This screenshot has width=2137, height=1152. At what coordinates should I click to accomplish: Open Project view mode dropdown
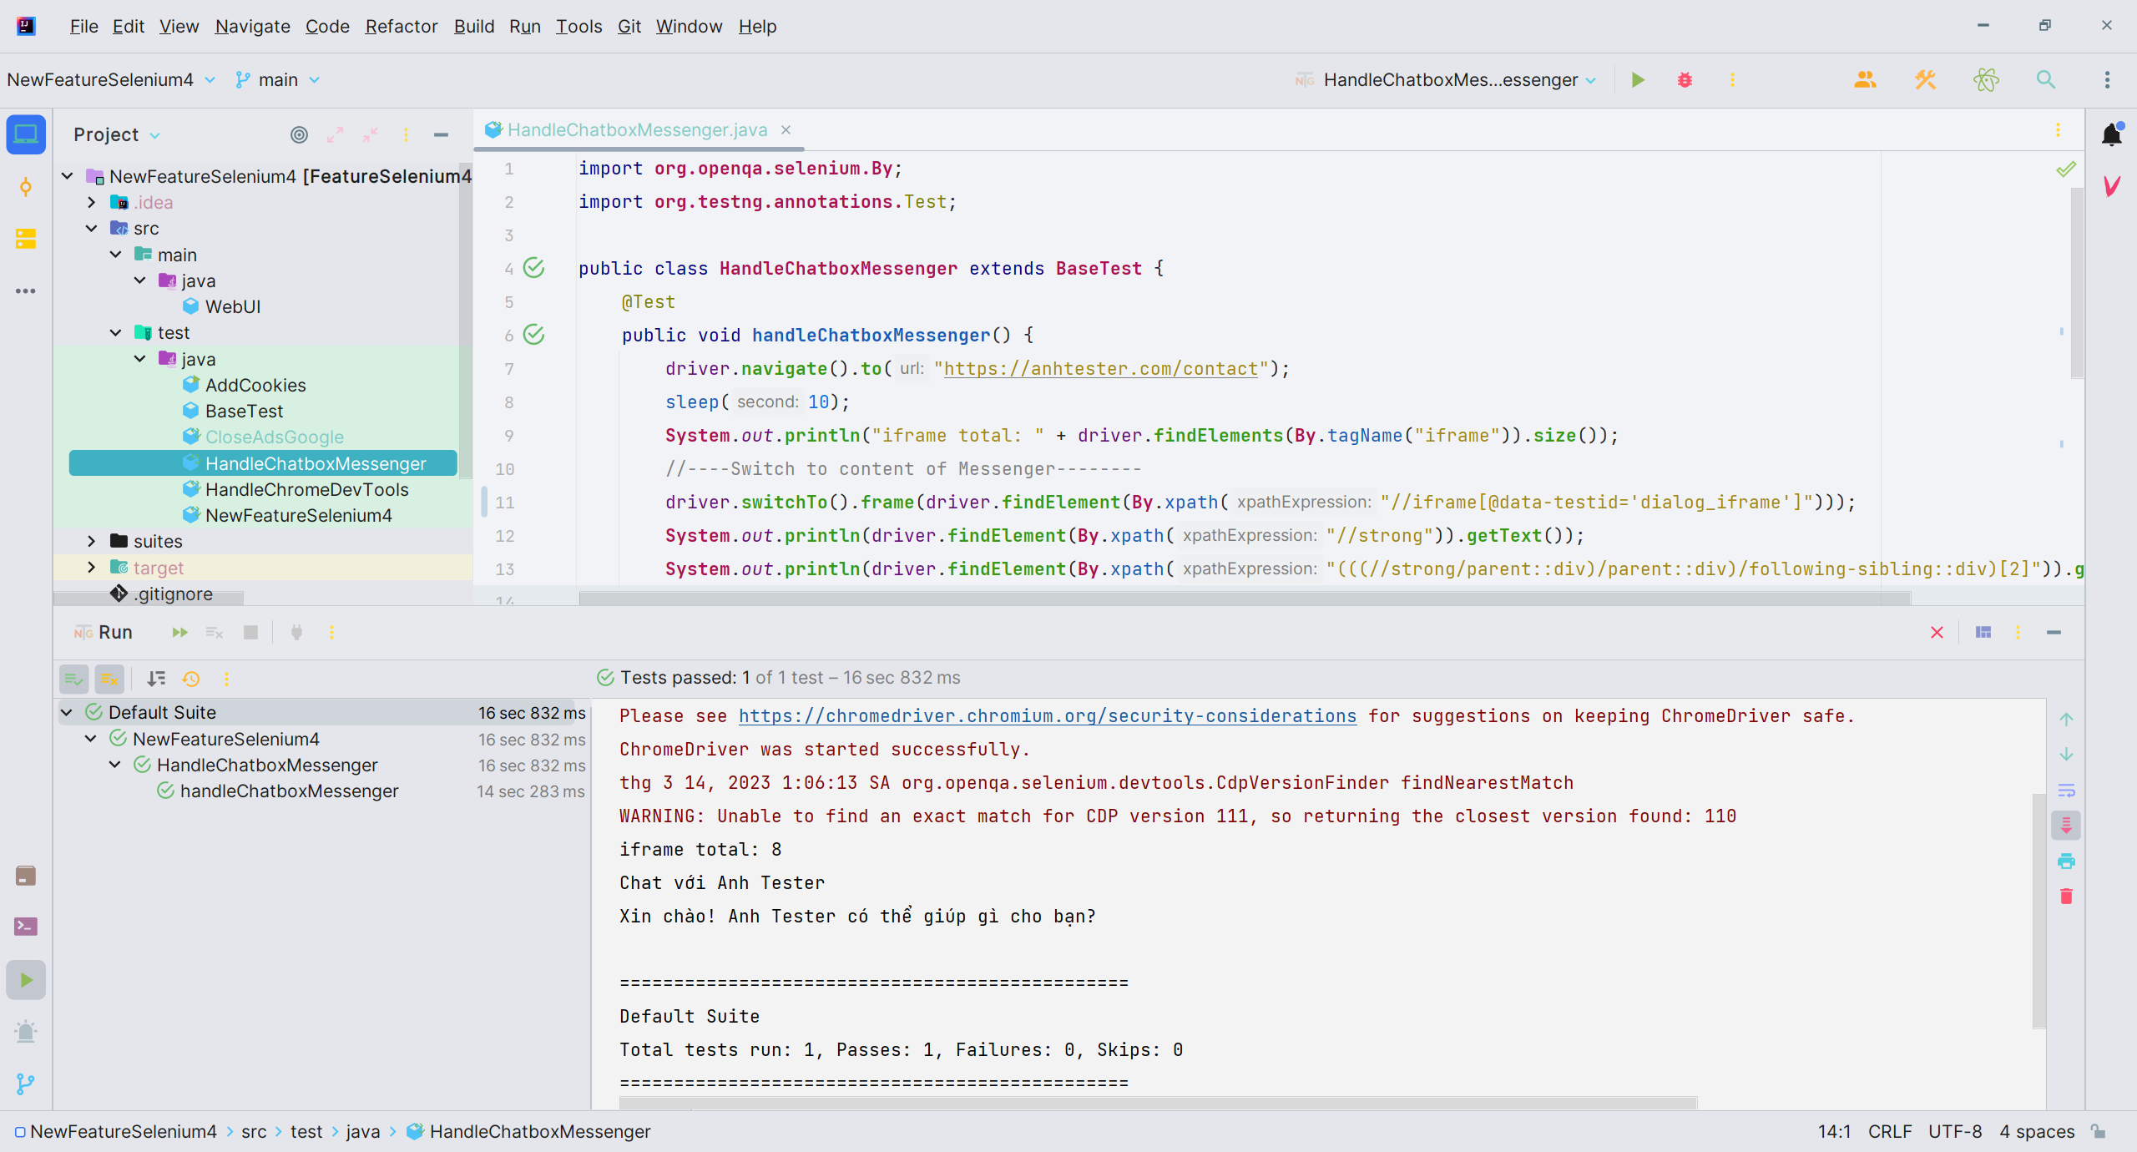click(117, 134)
